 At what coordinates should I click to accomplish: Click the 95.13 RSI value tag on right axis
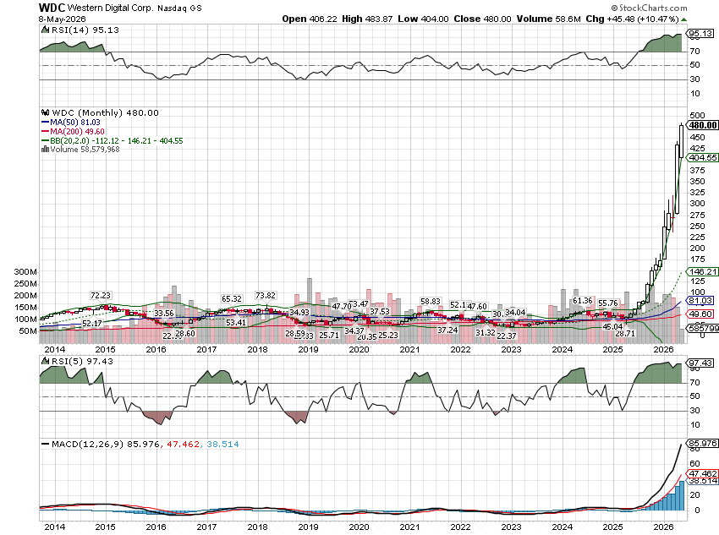700,34
